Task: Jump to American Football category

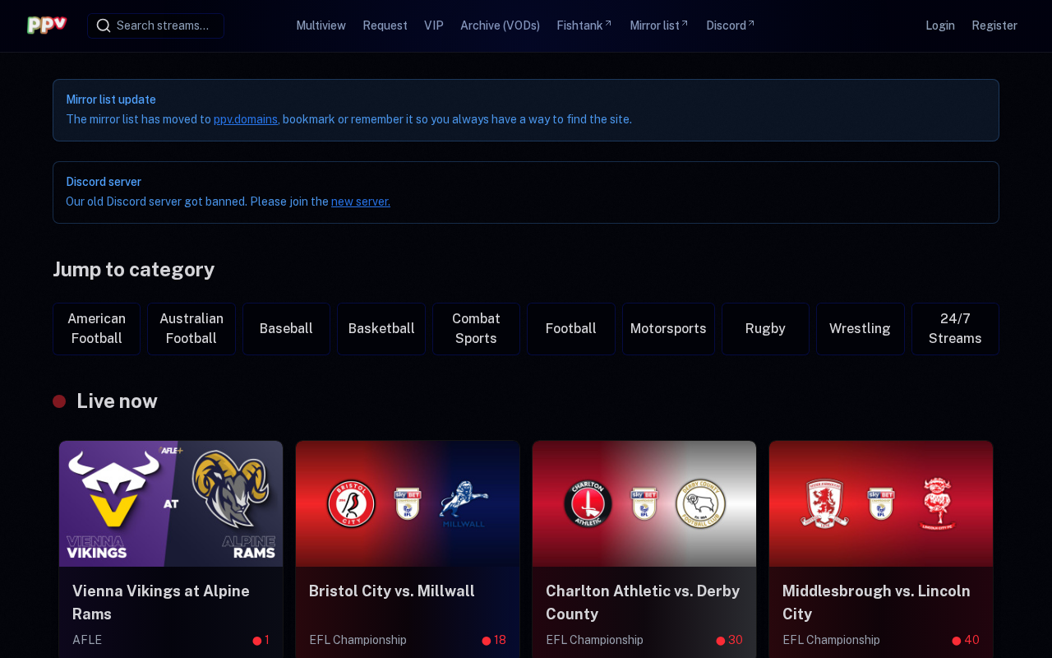Action: click(x=97, y=329)
